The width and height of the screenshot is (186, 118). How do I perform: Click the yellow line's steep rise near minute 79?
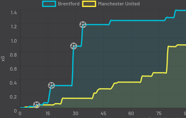pyautogui.click(x=167, y=59)
